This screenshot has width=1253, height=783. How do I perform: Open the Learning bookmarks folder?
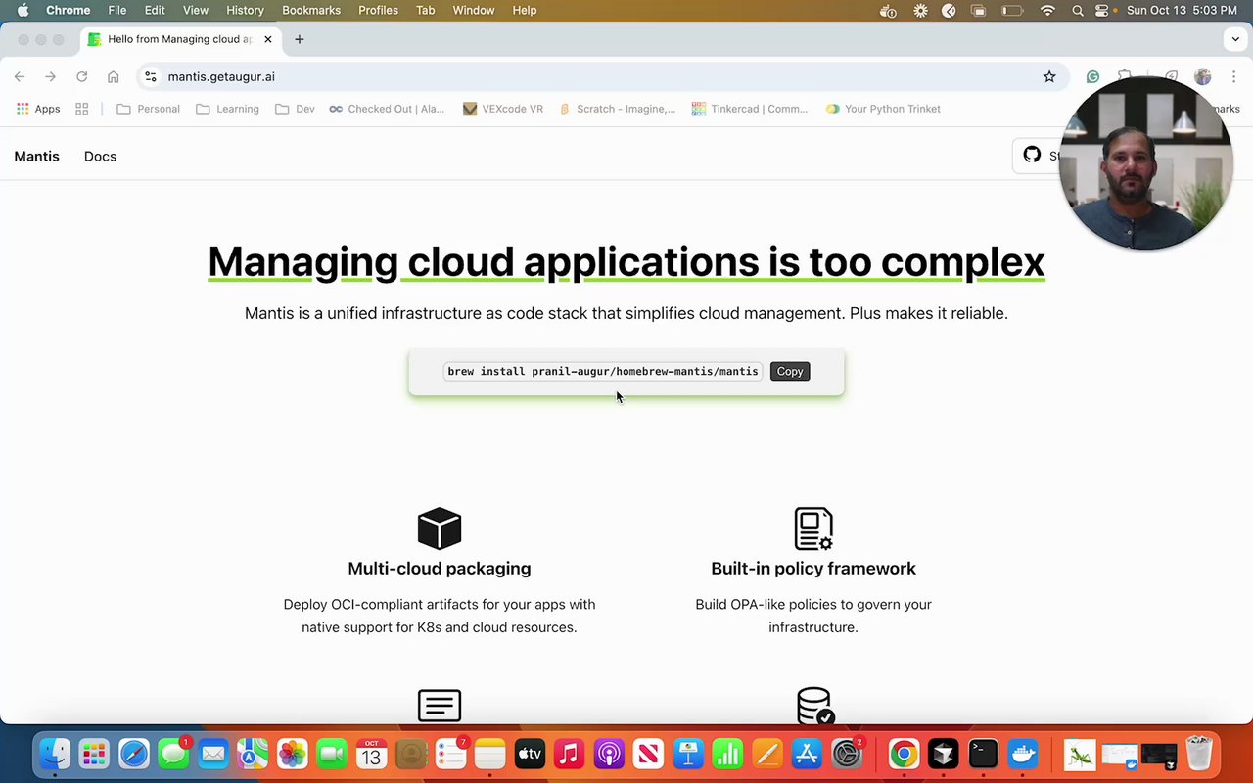click(x=227, y=109)
